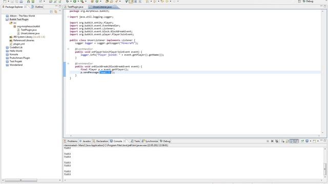Select the UnserListener.java editor tab
328x184 pixels.
(x=102, y=7)
